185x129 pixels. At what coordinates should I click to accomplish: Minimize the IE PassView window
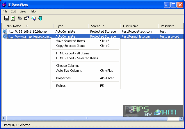[167, 5]
